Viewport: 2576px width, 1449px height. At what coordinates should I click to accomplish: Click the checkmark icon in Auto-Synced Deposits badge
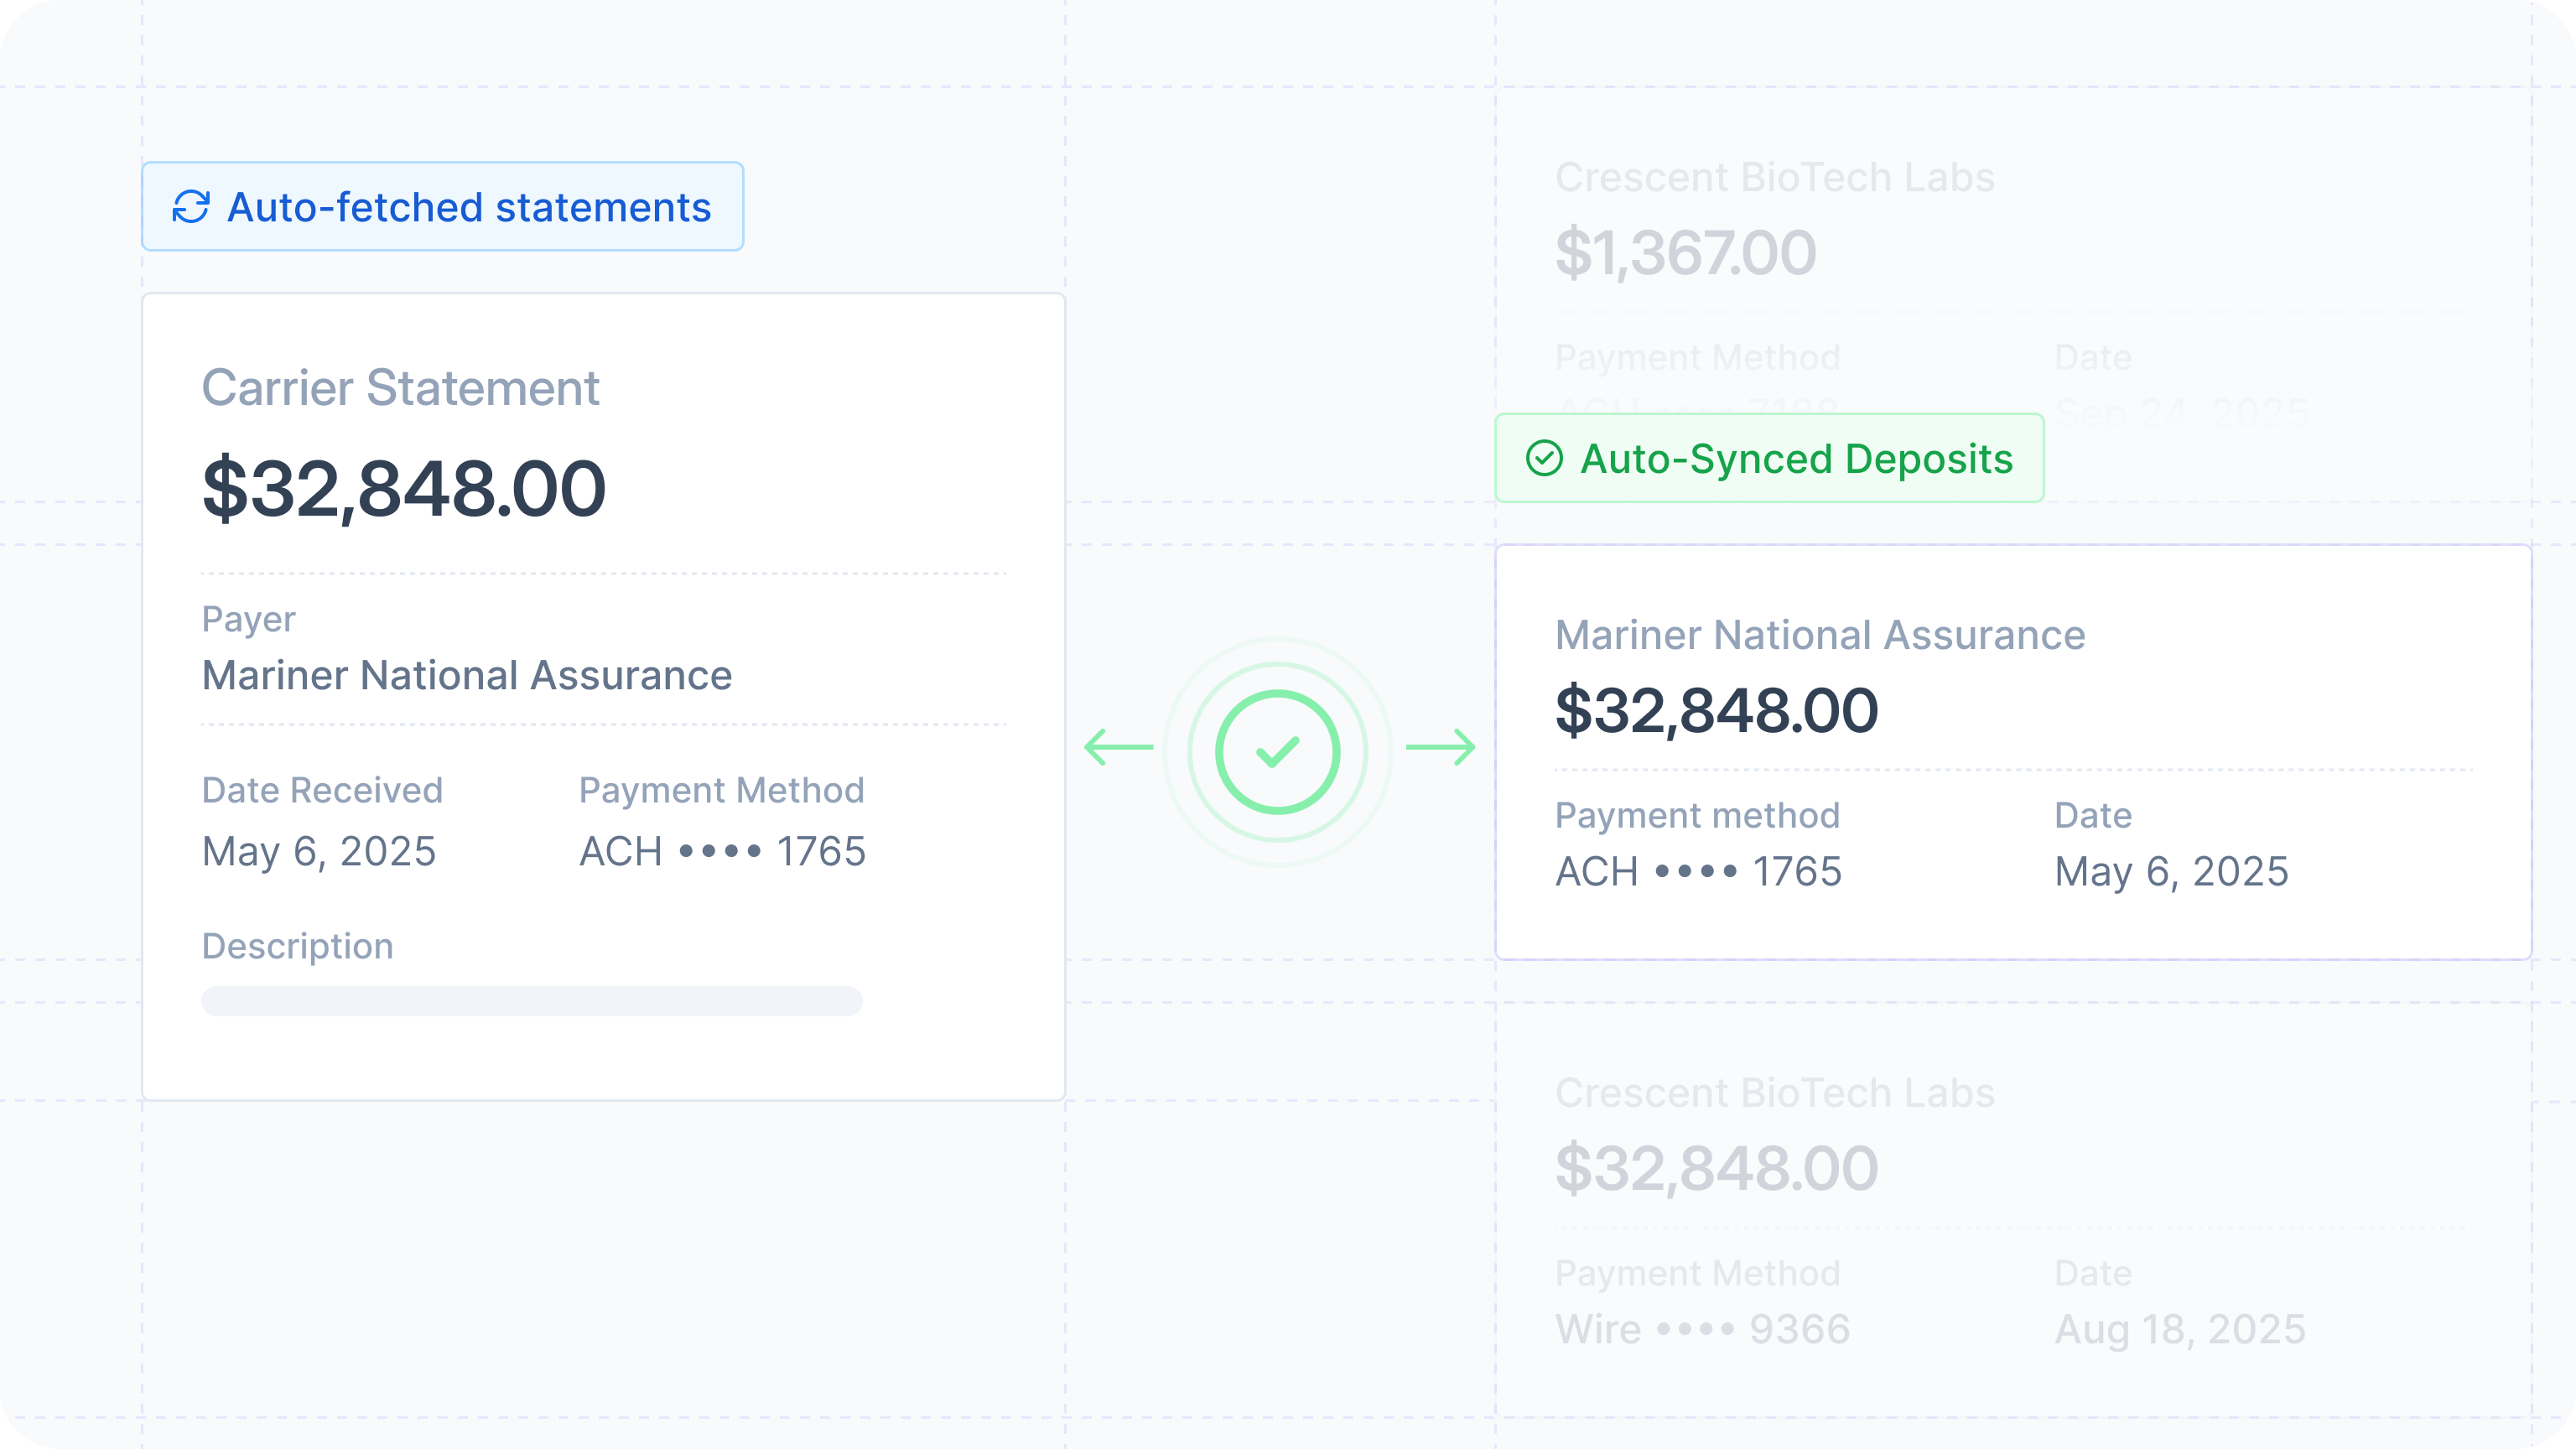(1544, 459)
